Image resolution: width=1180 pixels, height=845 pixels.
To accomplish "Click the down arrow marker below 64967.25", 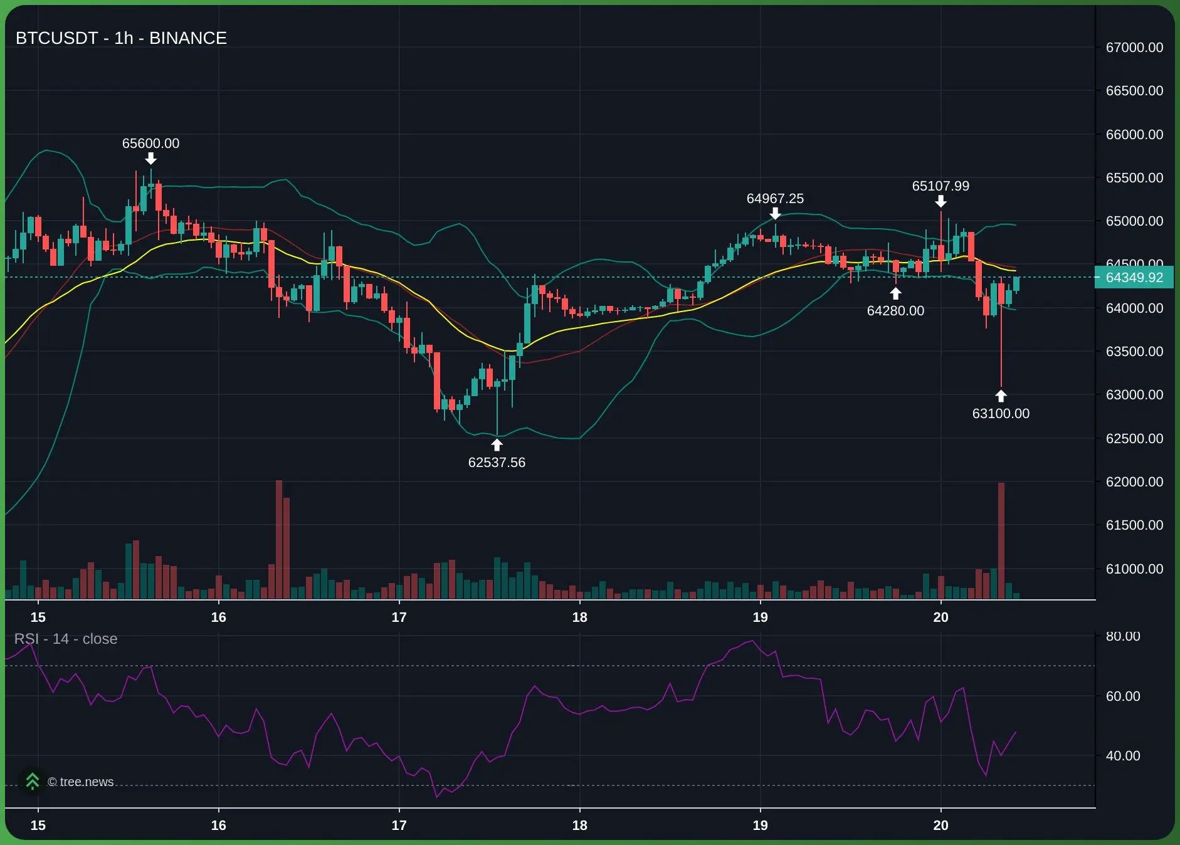I will pyautogui.click(x=775, y=214).
